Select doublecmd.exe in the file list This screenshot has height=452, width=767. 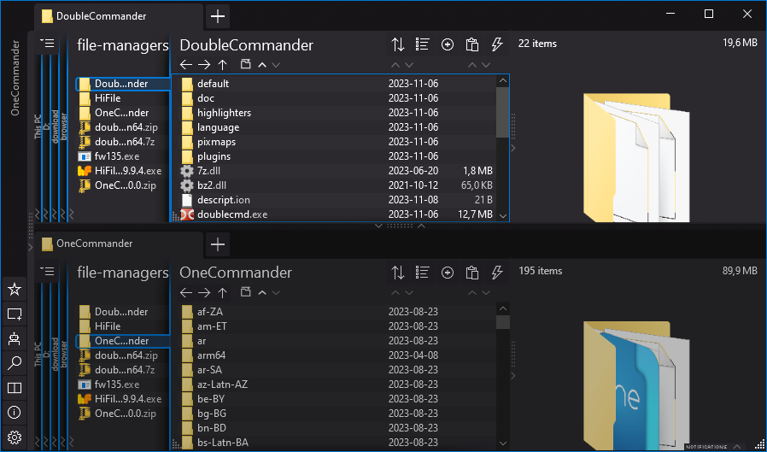coord(231,214)
